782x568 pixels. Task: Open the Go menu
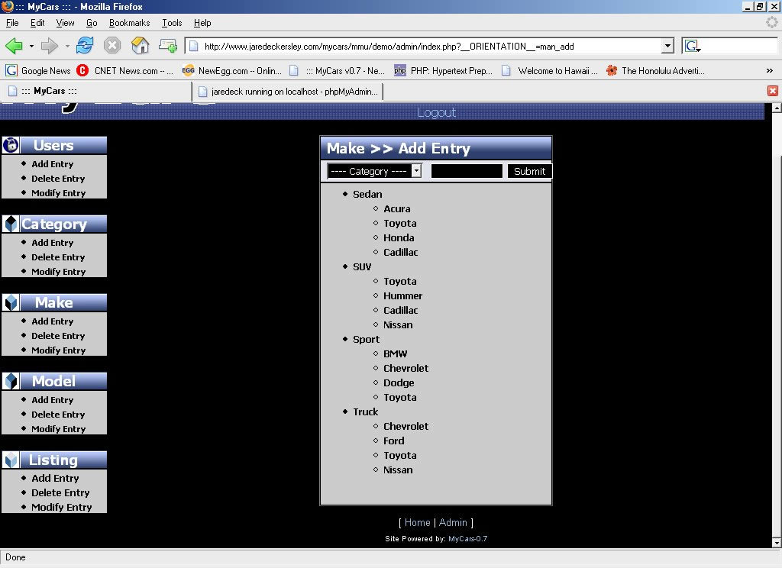(x=92, y=23)
